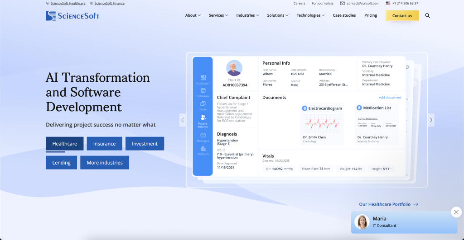Expand the Technologies dropdown
This screenshot has height=240, width=464.
point(310,15)
